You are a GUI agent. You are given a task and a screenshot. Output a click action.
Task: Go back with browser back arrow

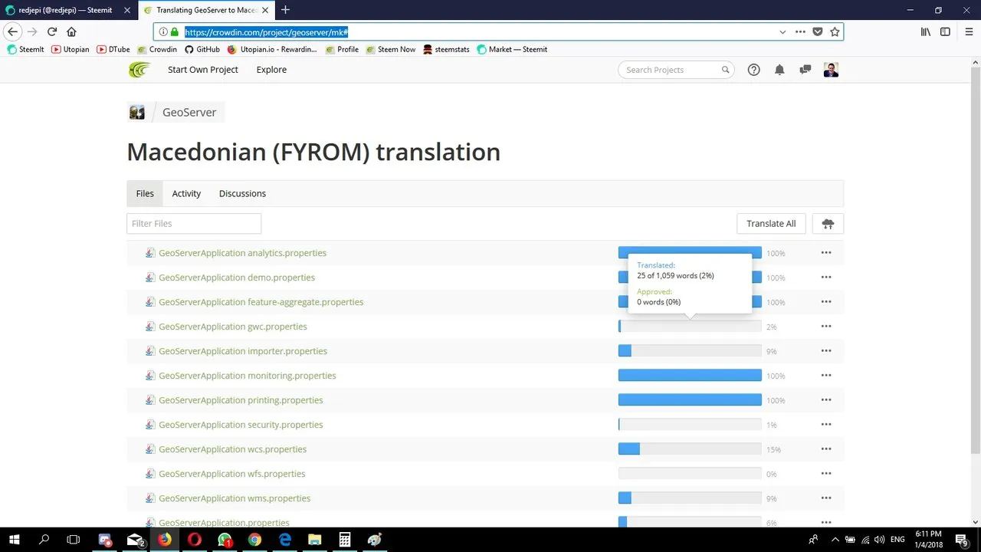[x=12, y=31]
